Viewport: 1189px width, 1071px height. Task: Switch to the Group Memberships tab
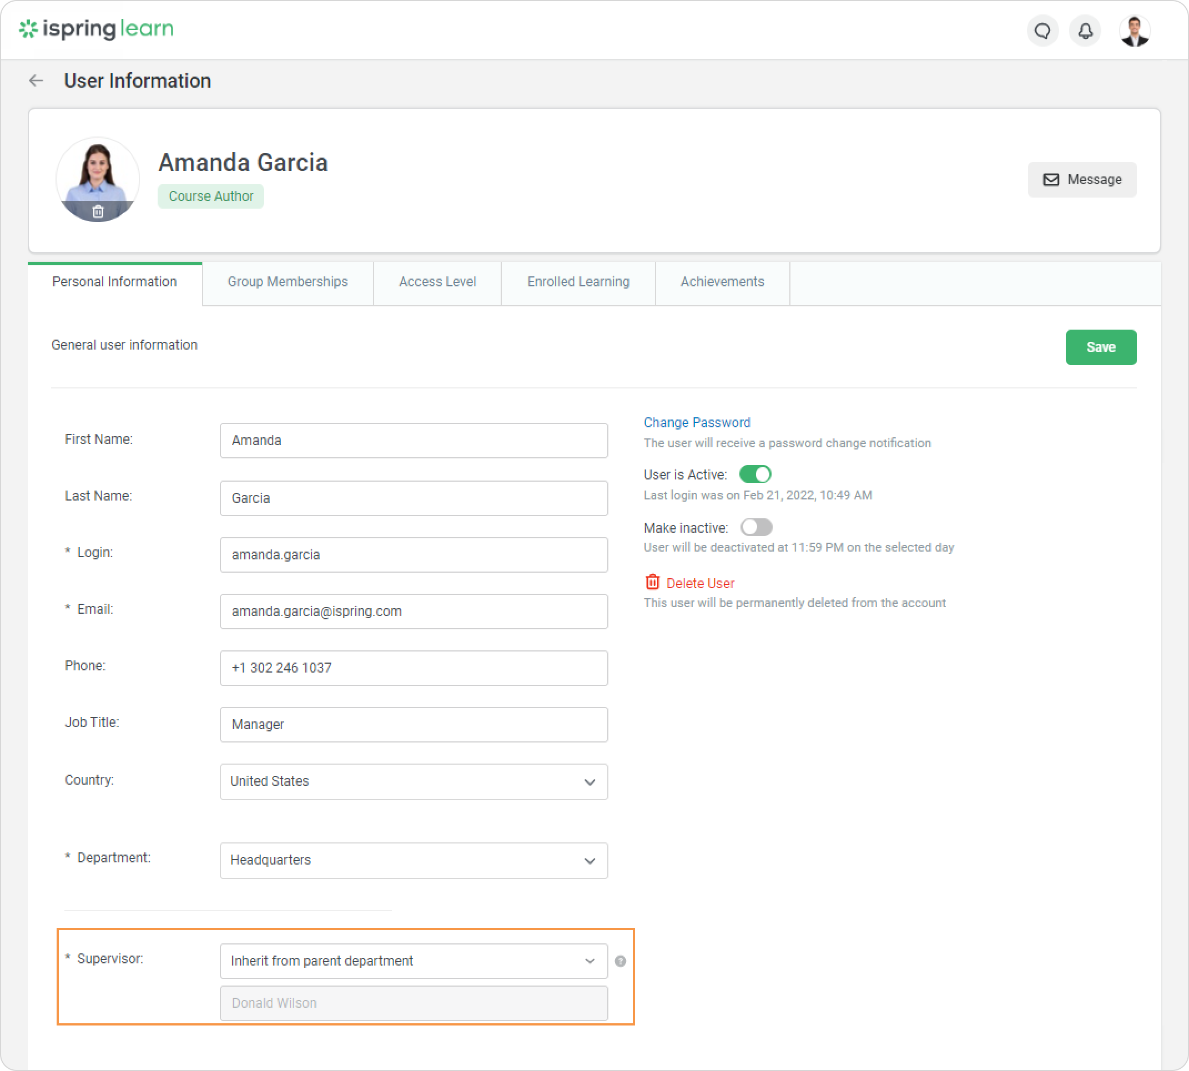[288, 282]
